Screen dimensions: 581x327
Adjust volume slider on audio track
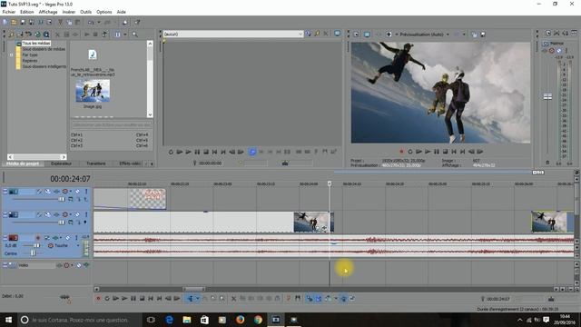(36, 245)
